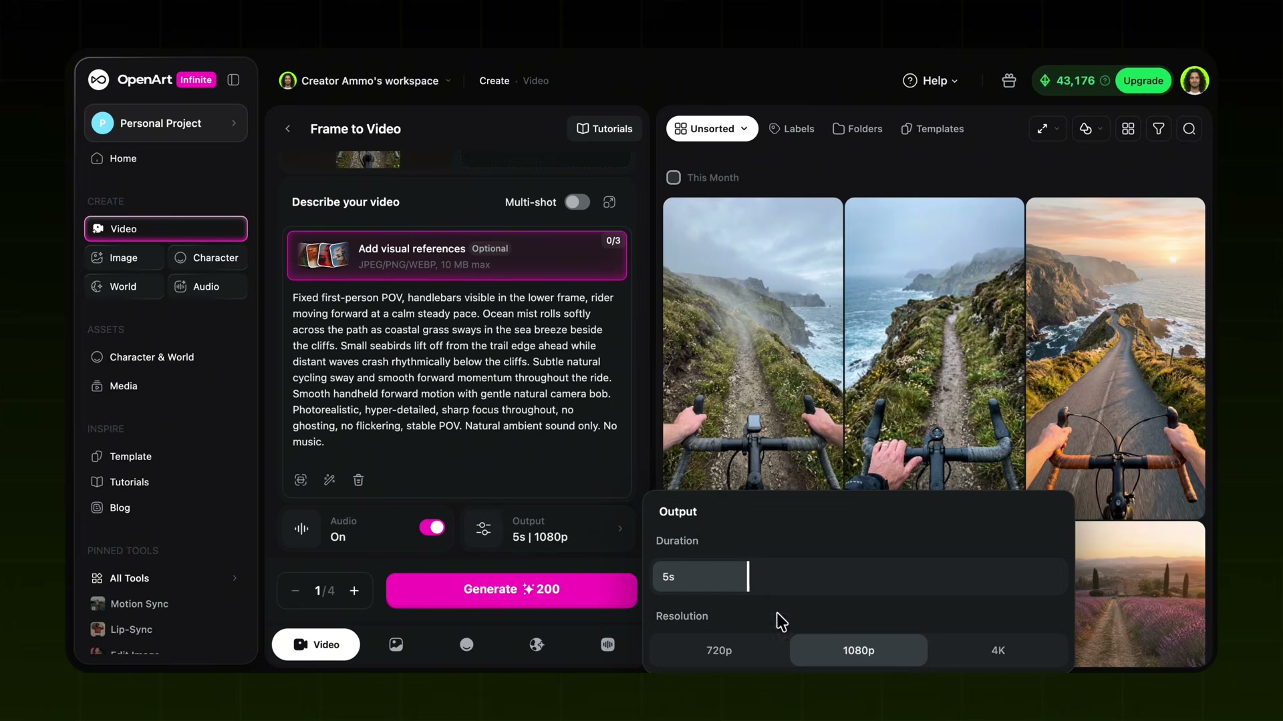Expand the All Tools list
This screenshot has height=721, width=1283.
pyautogui.click(x=166, y=578)
